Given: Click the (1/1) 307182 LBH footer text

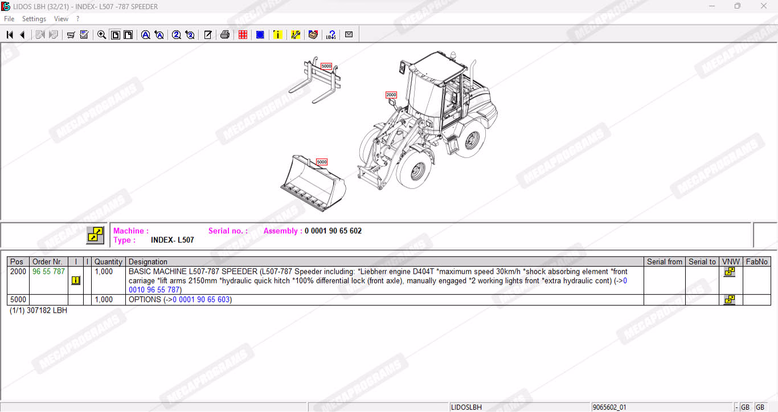Looking at the screenshot, I should (38, 311).
